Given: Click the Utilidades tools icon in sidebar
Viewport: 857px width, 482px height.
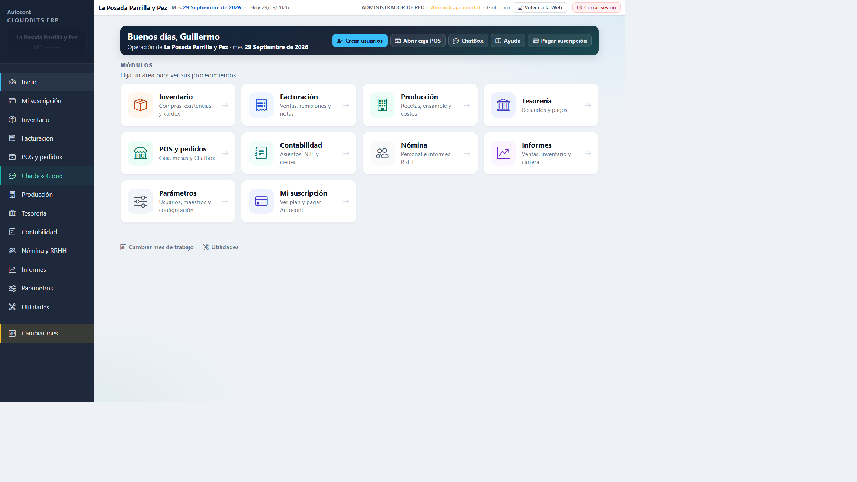Looking at the screenshot, I should (12, 307).
